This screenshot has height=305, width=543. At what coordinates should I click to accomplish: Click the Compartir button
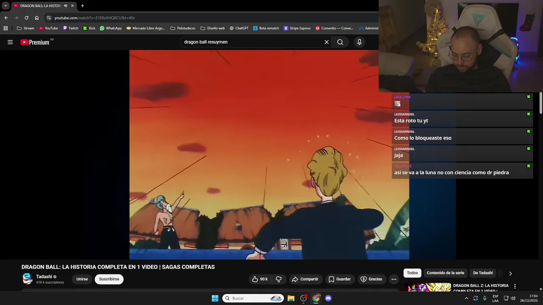[305, 279]
